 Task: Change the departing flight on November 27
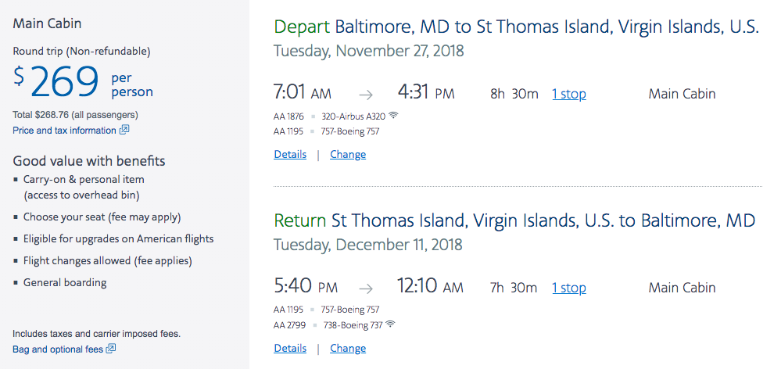348,154
